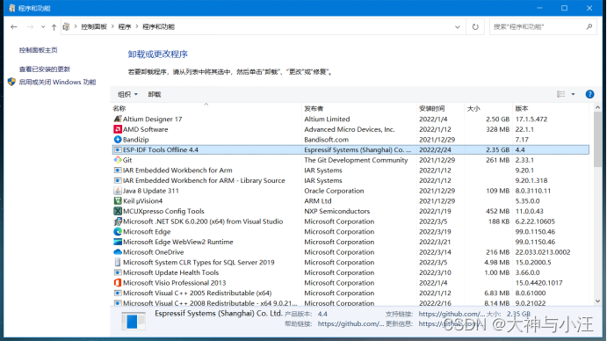Click the MCUXpresso Config Tools icon

pyautogui.click(x=118, y=211)
